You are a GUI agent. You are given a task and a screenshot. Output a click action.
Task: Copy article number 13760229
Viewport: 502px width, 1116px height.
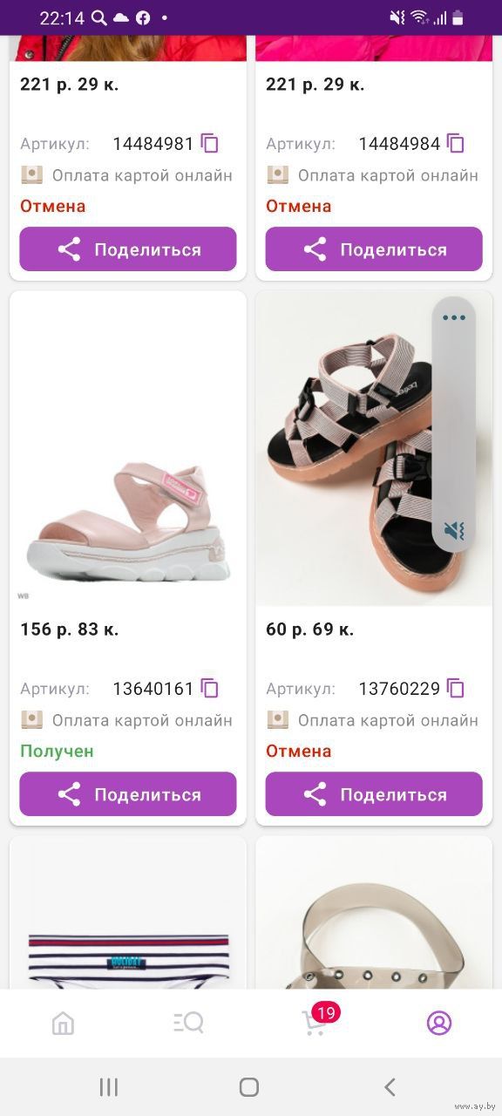pyautogui.click(x=456, y=688)
